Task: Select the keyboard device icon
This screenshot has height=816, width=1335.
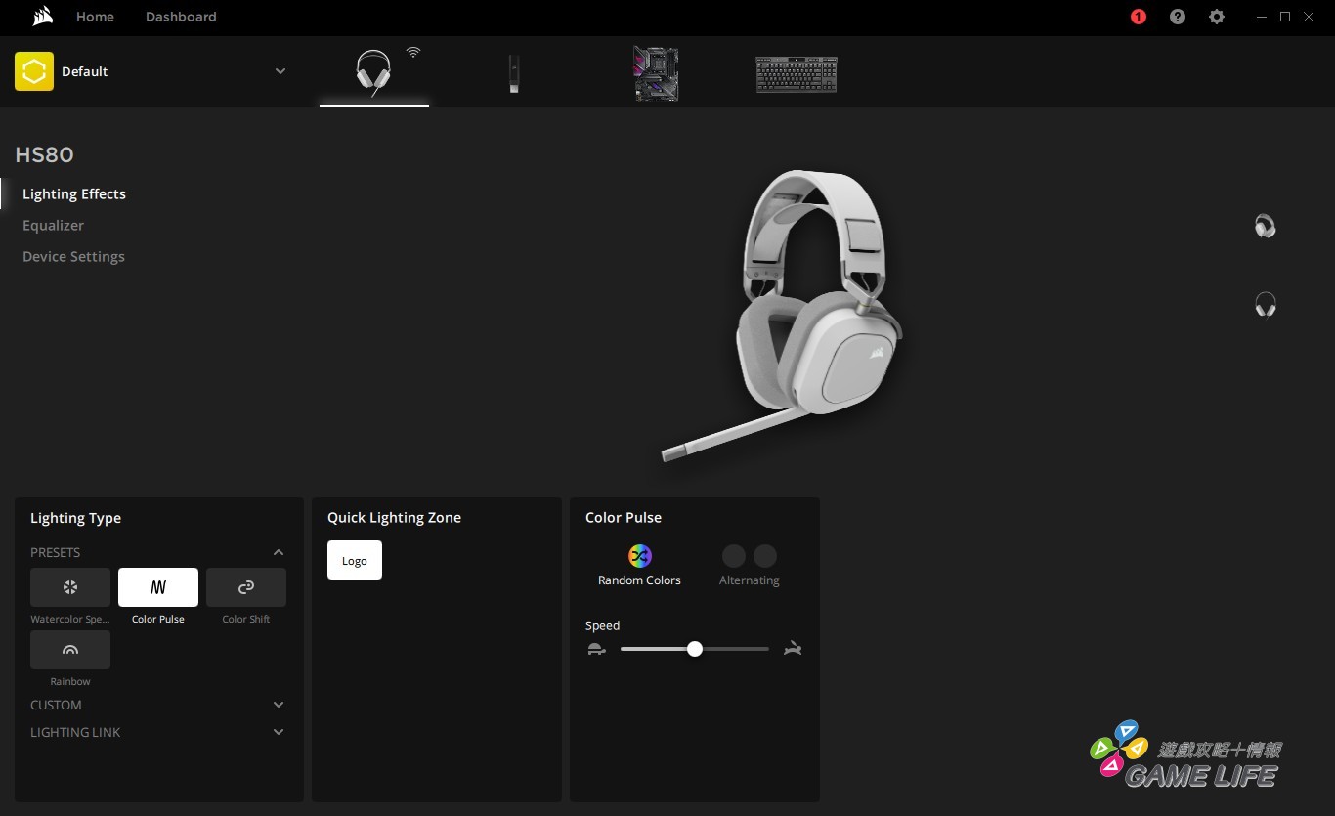Action: click(x=796, y=74)
